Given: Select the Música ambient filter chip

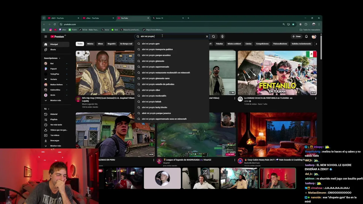Looking at the screenshot, I should click(234, 44).
